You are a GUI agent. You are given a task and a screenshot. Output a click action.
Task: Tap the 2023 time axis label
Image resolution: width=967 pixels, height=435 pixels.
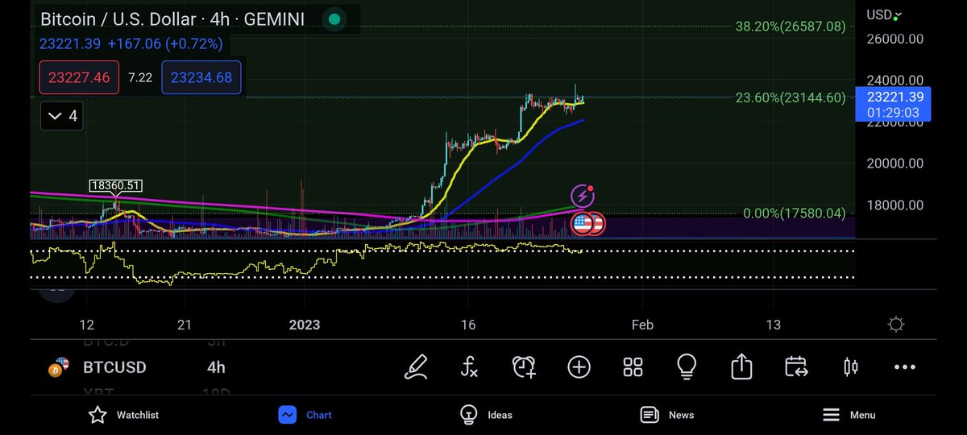[304, 325]
